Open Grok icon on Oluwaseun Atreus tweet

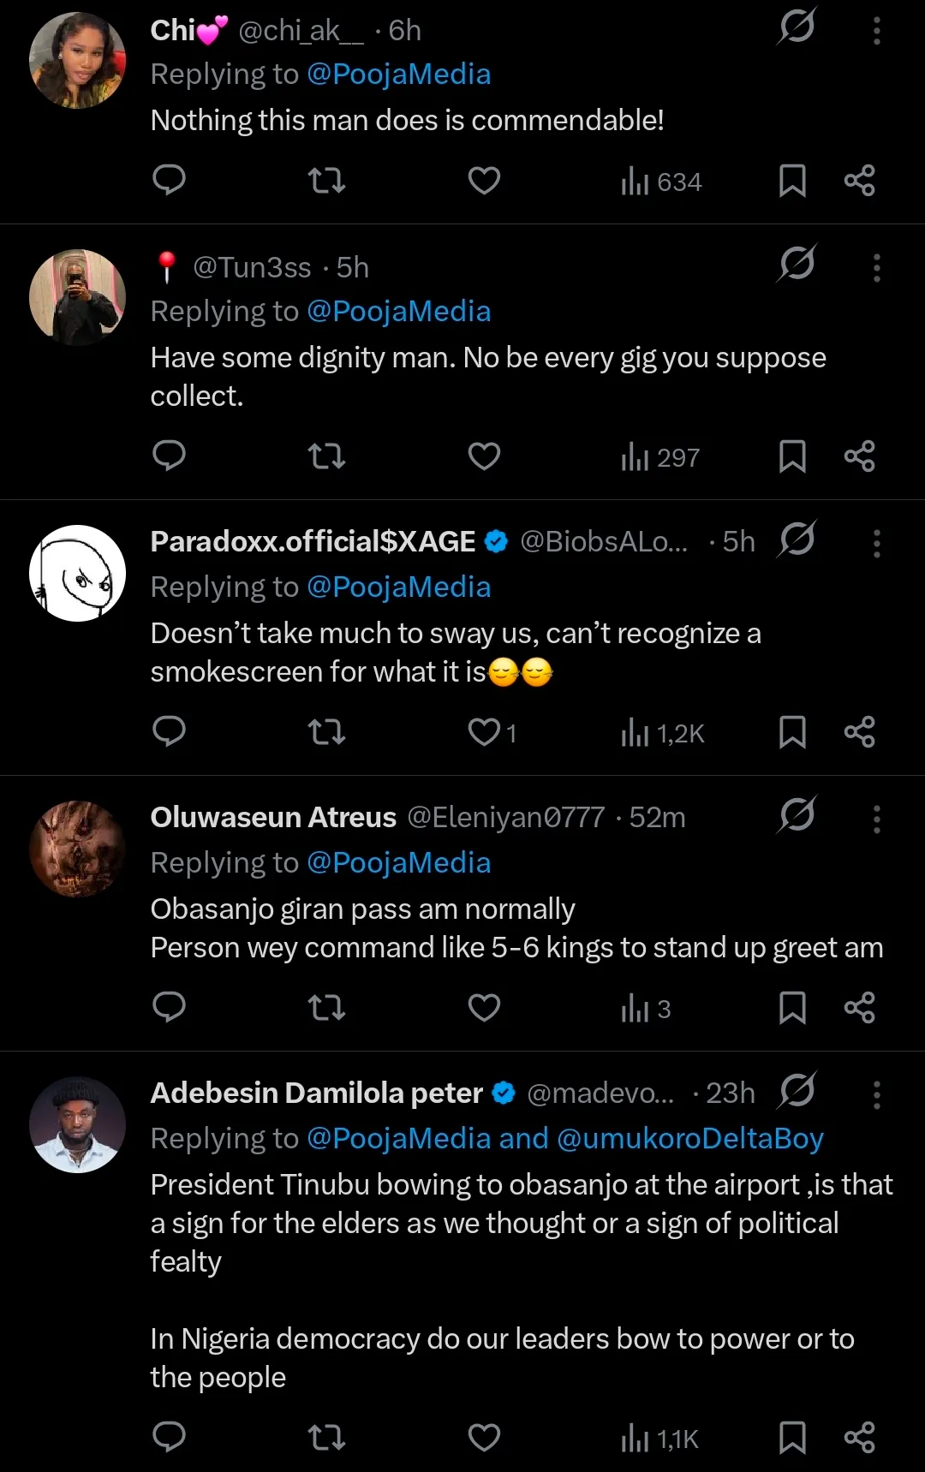point(797,815)
